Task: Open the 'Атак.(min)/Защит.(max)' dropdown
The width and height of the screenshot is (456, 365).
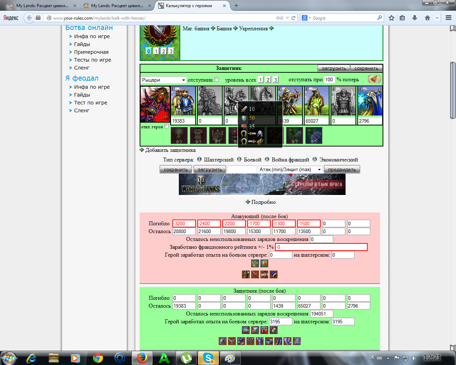Action: pos(290,169)
